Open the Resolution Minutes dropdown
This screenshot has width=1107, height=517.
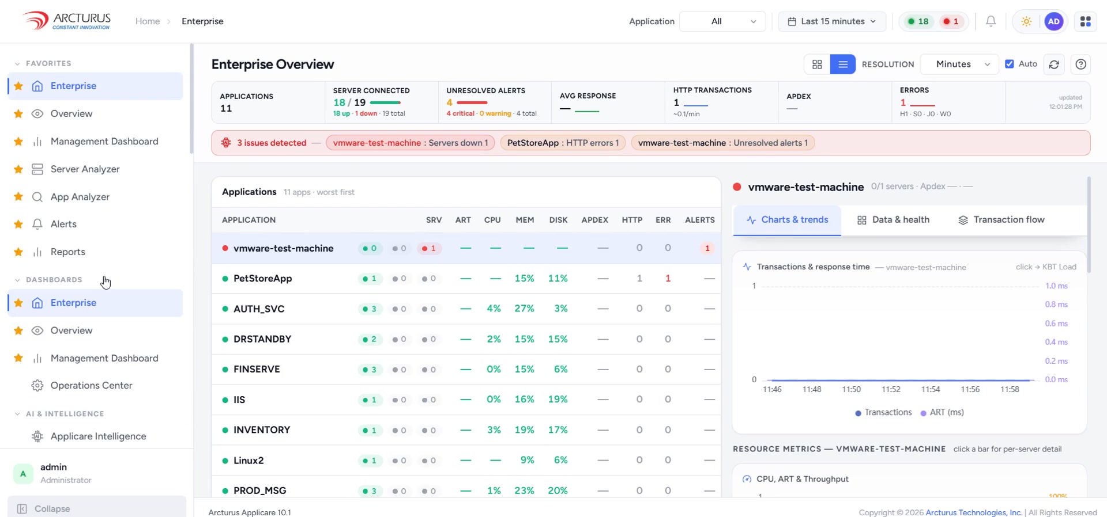tap(960, 64)
